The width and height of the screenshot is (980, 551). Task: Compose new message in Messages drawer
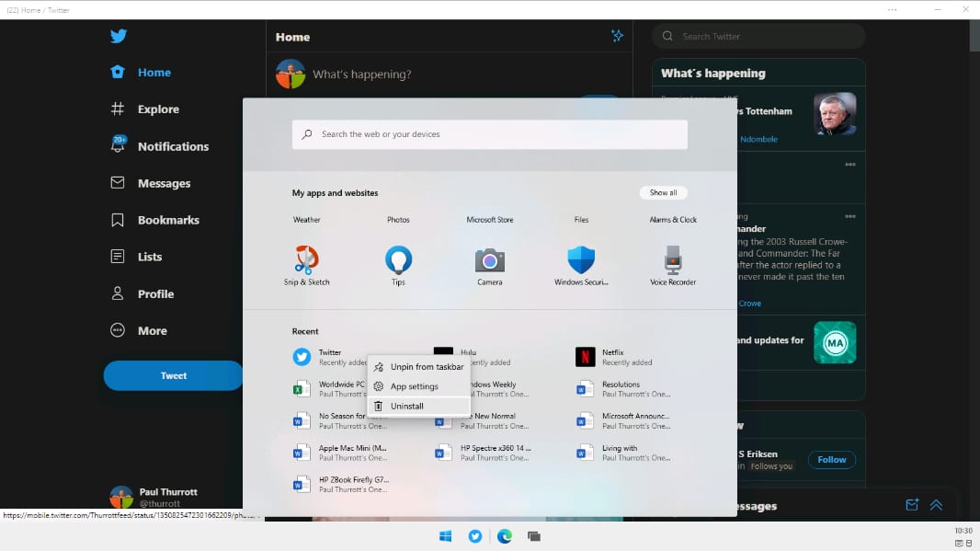tap(912, 505)
